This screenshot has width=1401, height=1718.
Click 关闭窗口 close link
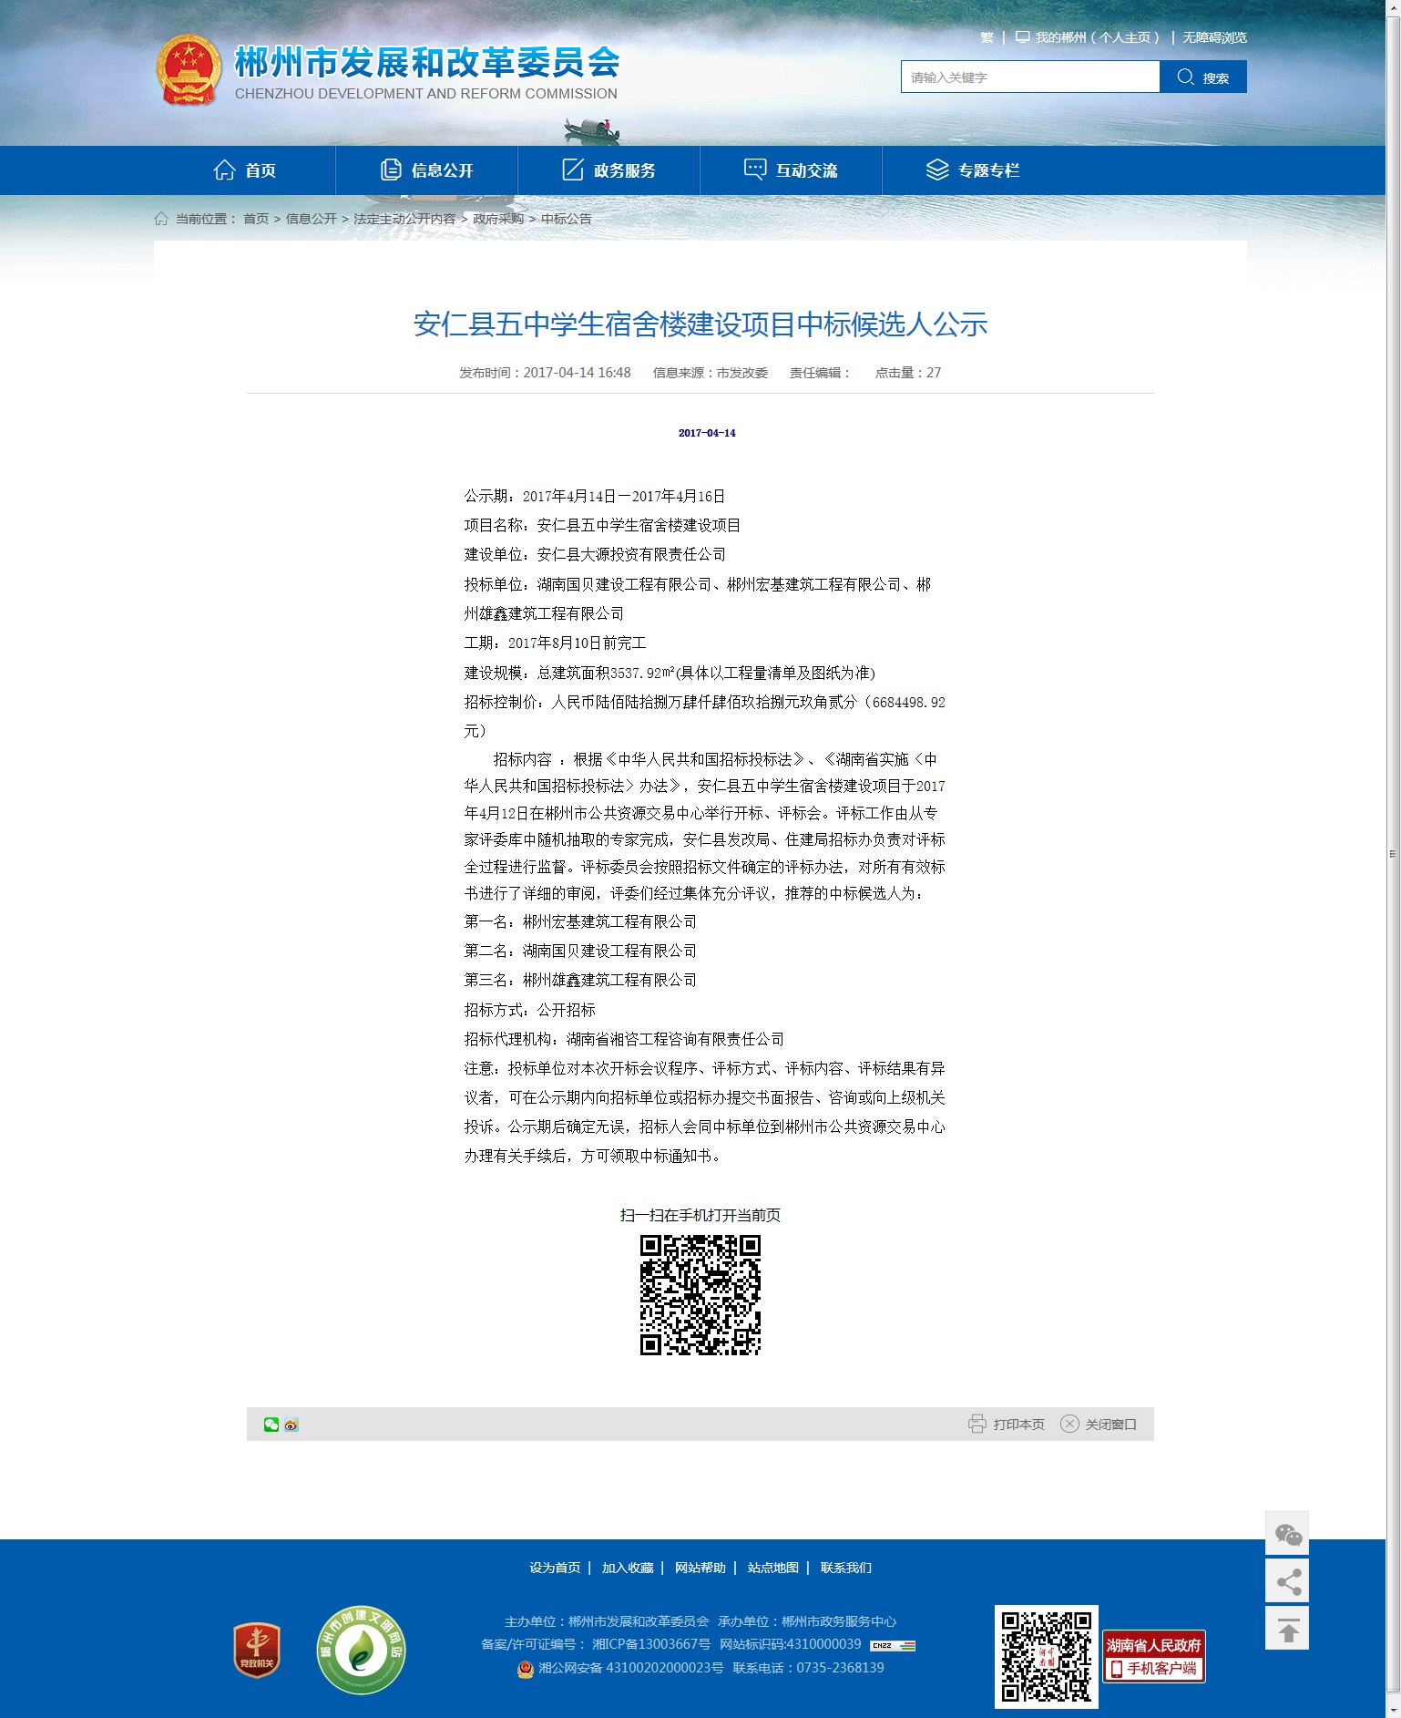coord(1111,1425)
